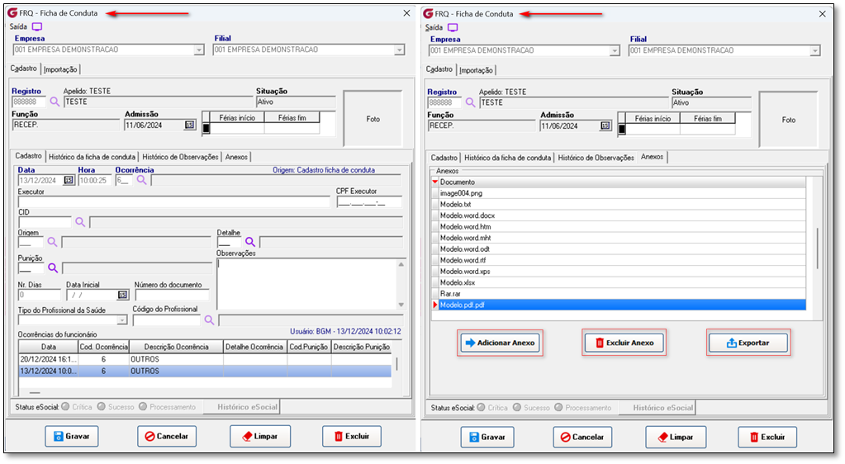Open Importação tab in left window
Screen dimensions: 845x464
pos(60,69)
